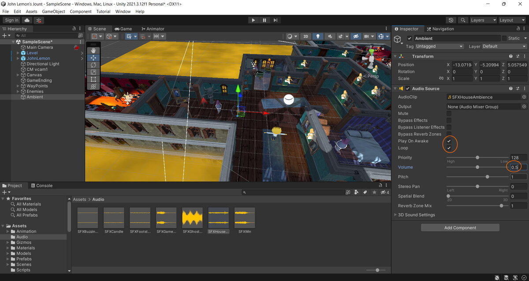Image resolution: width=529 pixels, height=281 pixels.
Task: Click the Add Component button
Action: [x=460, y=228]
